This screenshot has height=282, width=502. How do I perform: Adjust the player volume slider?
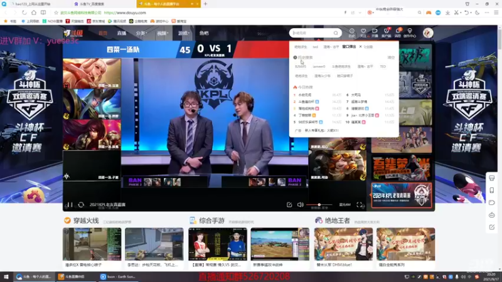click(319, 205)
